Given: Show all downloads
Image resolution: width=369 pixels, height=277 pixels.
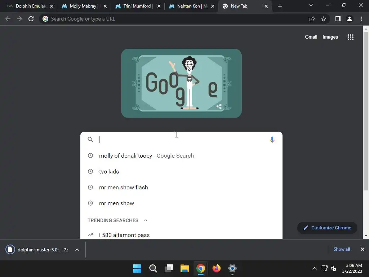Looking at the screenshot, I should [x=342, y=249].
